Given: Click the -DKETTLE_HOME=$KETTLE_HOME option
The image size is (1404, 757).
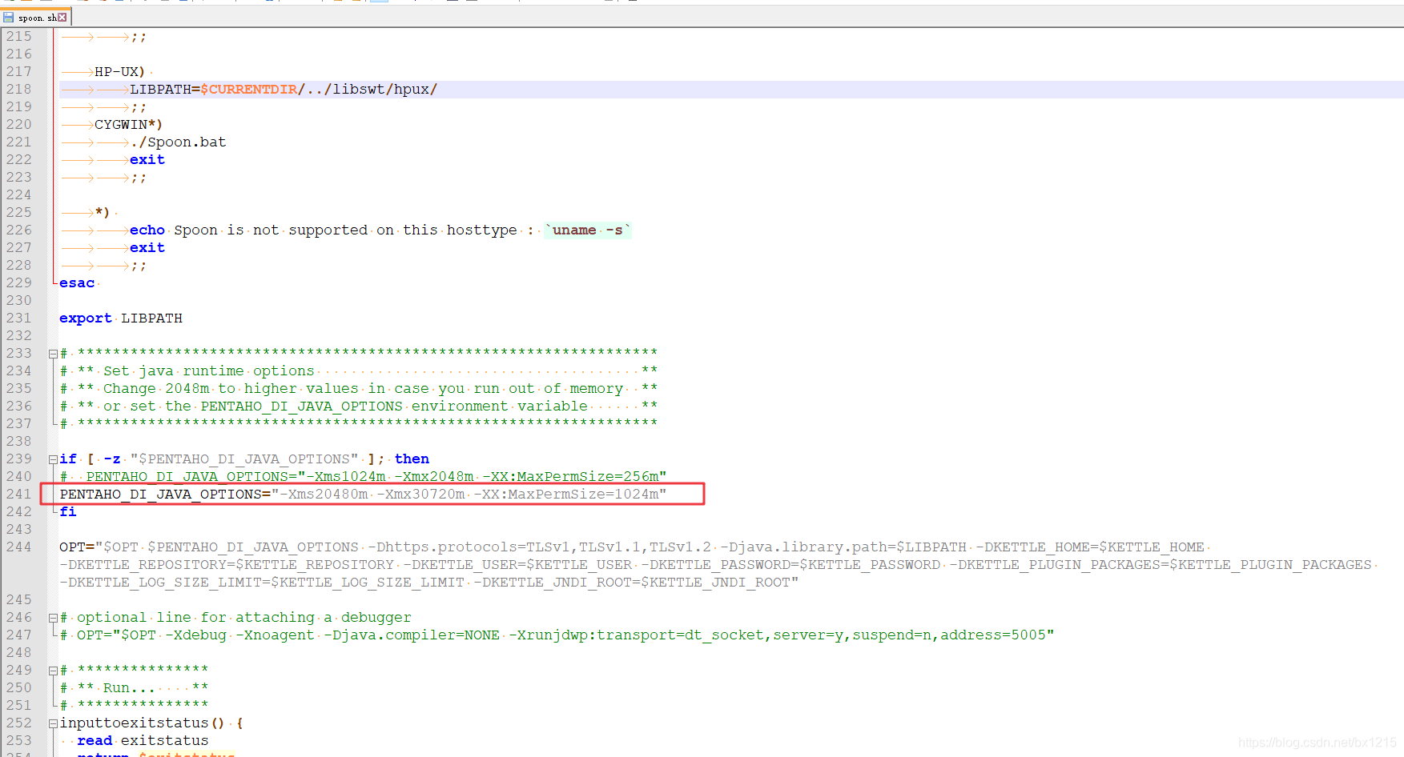Looking at the screenshot, I should tap(1090, 547).
